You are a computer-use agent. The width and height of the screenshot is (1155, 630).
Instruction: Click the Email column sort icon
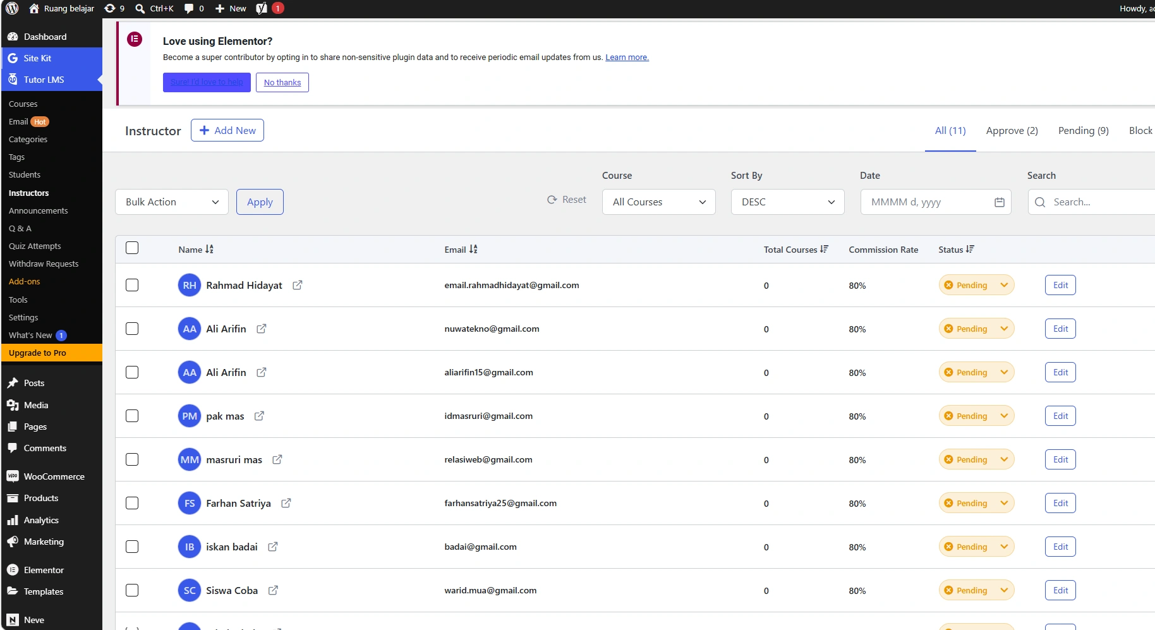[x=473, y=250]
